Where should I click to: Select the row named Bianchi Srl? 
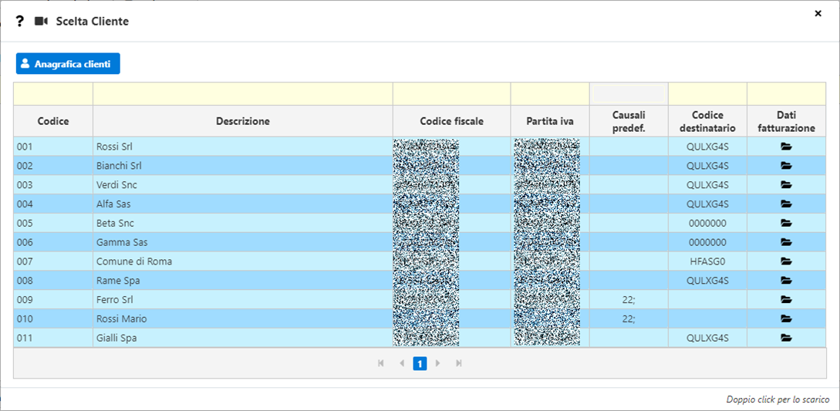click(420, 166)
